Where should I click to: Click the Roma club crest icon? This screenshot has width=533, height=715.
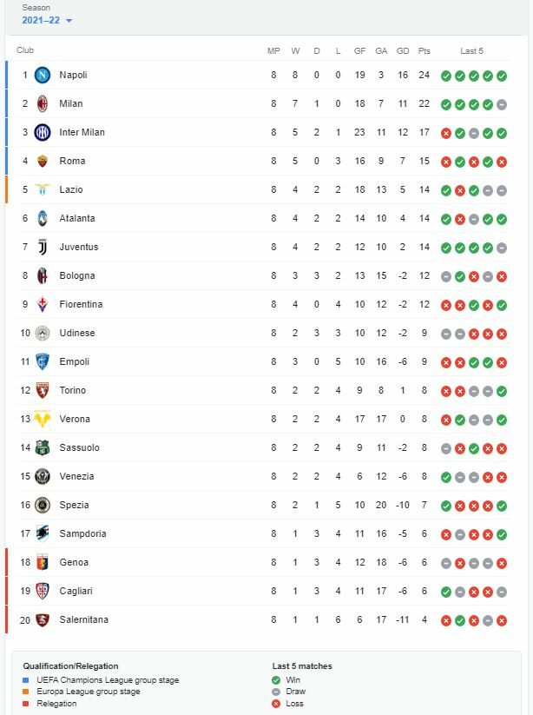[43, 161]
